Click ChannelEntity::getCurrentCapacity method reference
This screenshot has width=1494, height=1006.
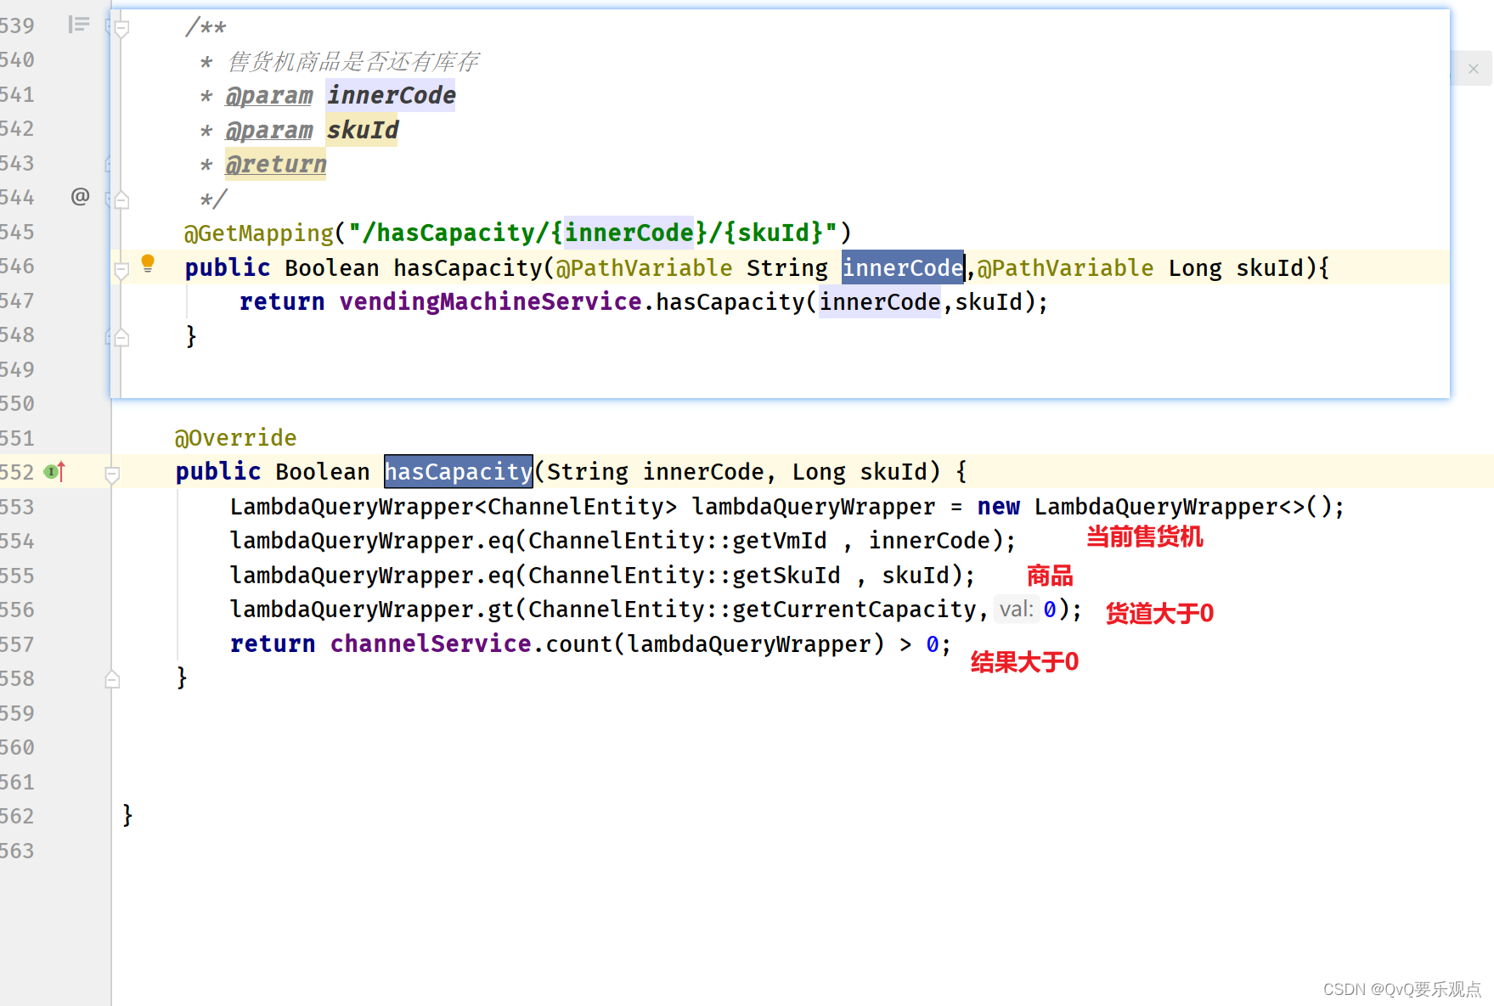tap(753, 610)
